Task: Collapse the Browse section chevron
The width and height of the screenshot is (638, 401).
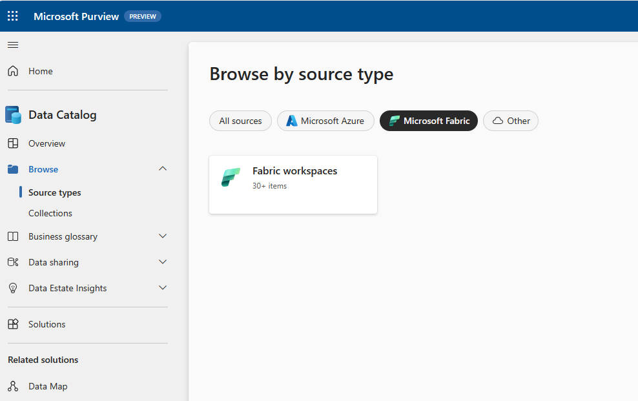Action: (x=163, y=169)
